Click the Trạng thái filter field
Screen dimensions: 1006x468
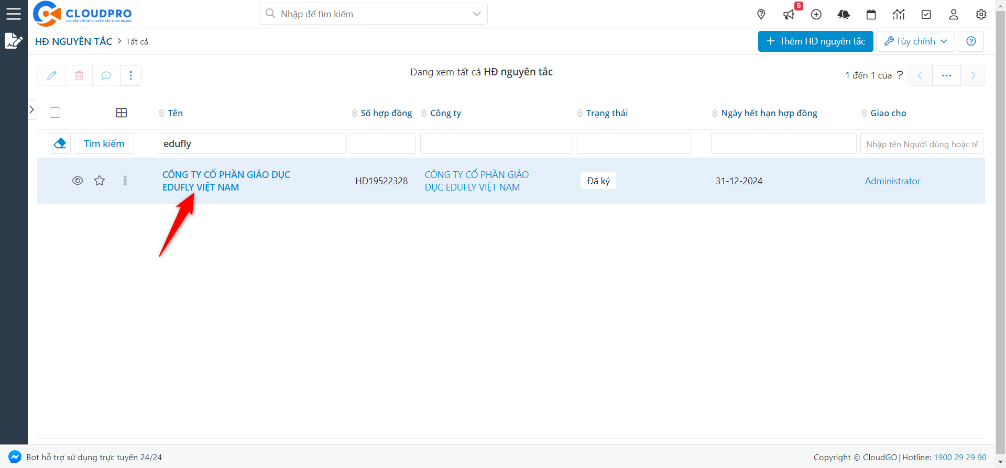click(x=633, y=143)
